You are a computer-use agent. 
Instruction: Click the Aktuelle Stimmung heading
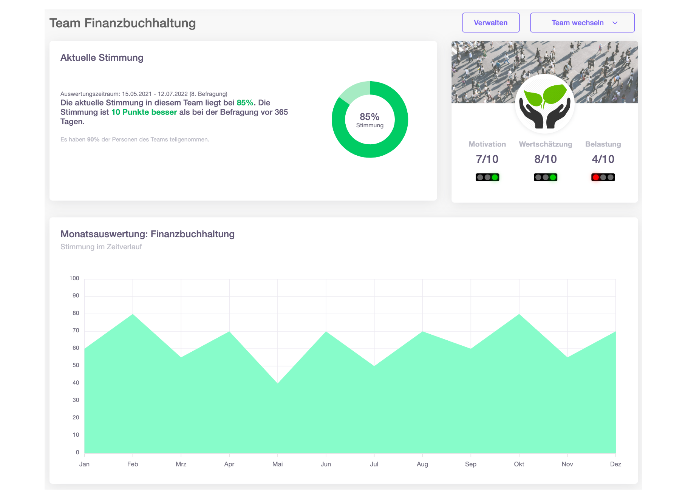pyautogui.click(x=102, y=58)
